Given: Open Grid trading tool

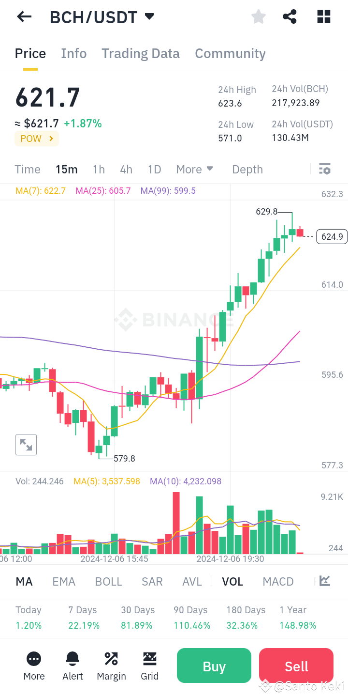Looking at the screenshot, I should pos(150,666).
